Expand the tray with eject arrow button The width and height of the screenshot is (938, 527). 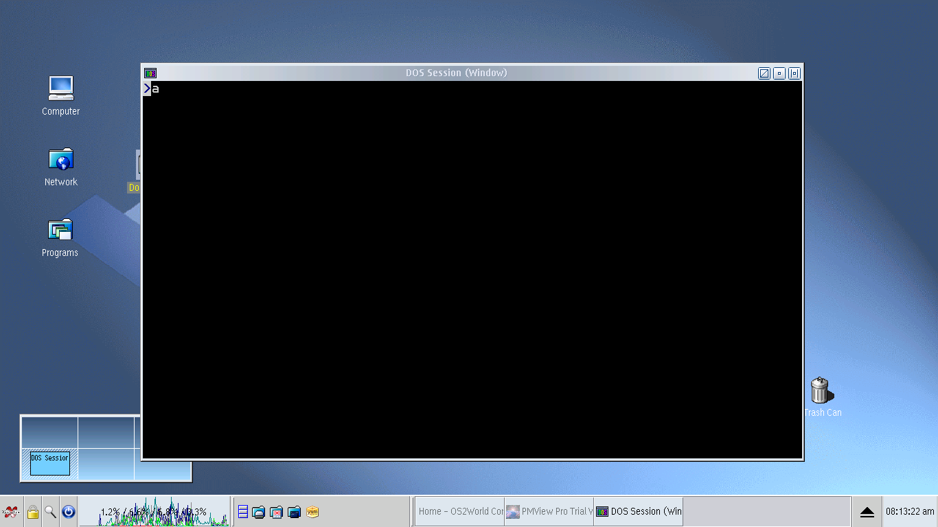(x=867, y=512)
